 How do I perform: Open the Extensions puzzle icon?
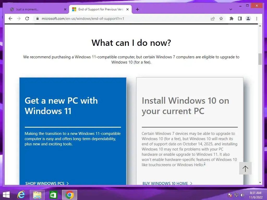click(232, 18)
